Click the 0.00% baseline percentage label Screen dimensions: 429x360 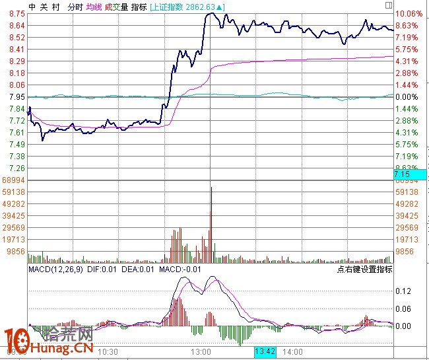click(x=407, y=97)
